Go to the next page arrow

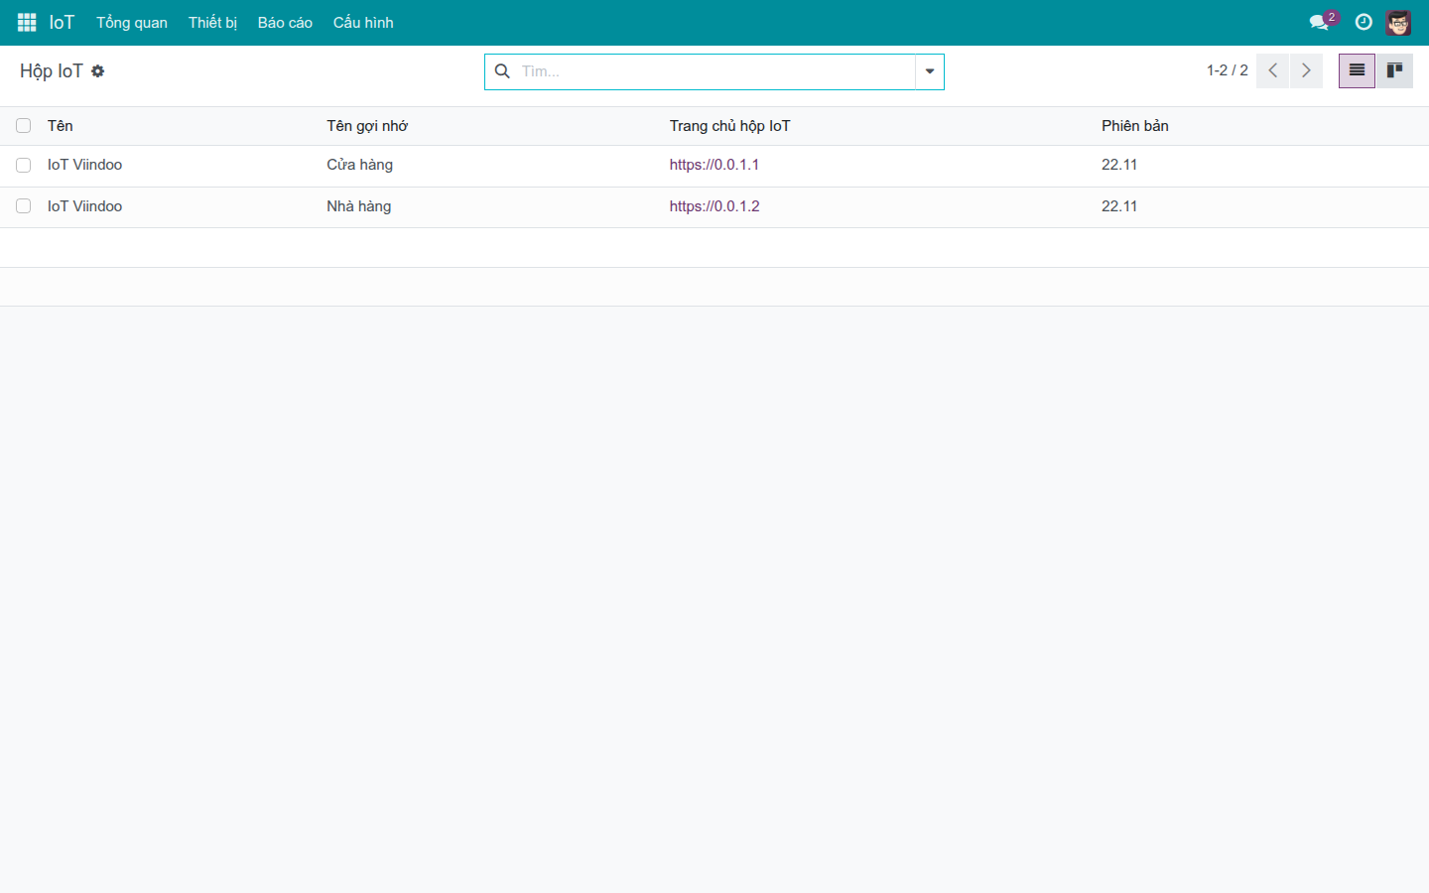coord(1306,70)
